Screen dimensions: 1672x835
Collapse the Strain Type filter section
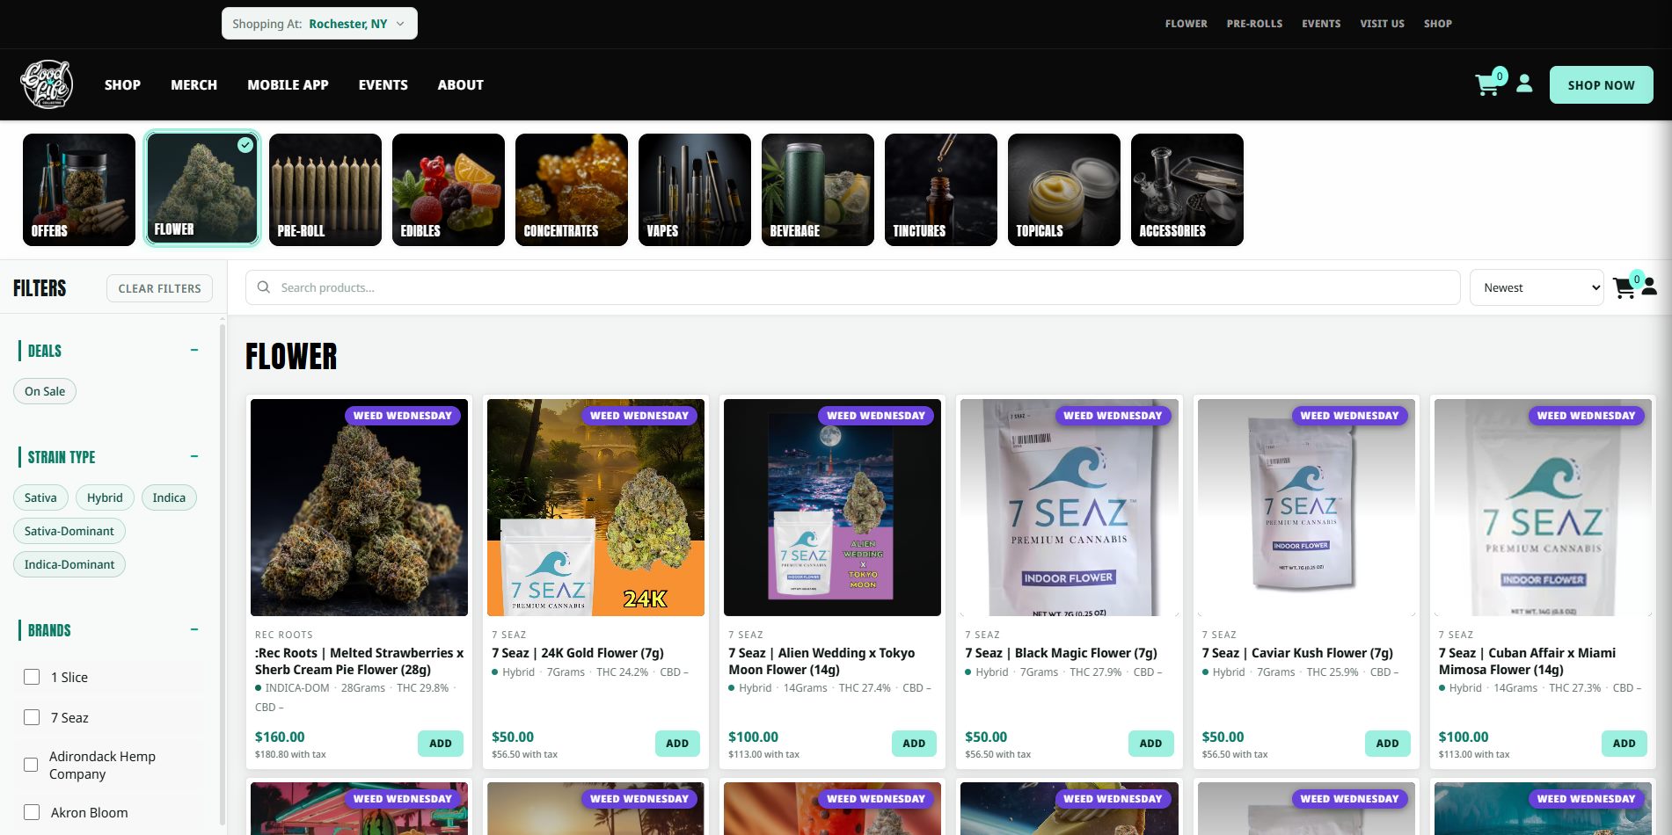coord(194,456)
